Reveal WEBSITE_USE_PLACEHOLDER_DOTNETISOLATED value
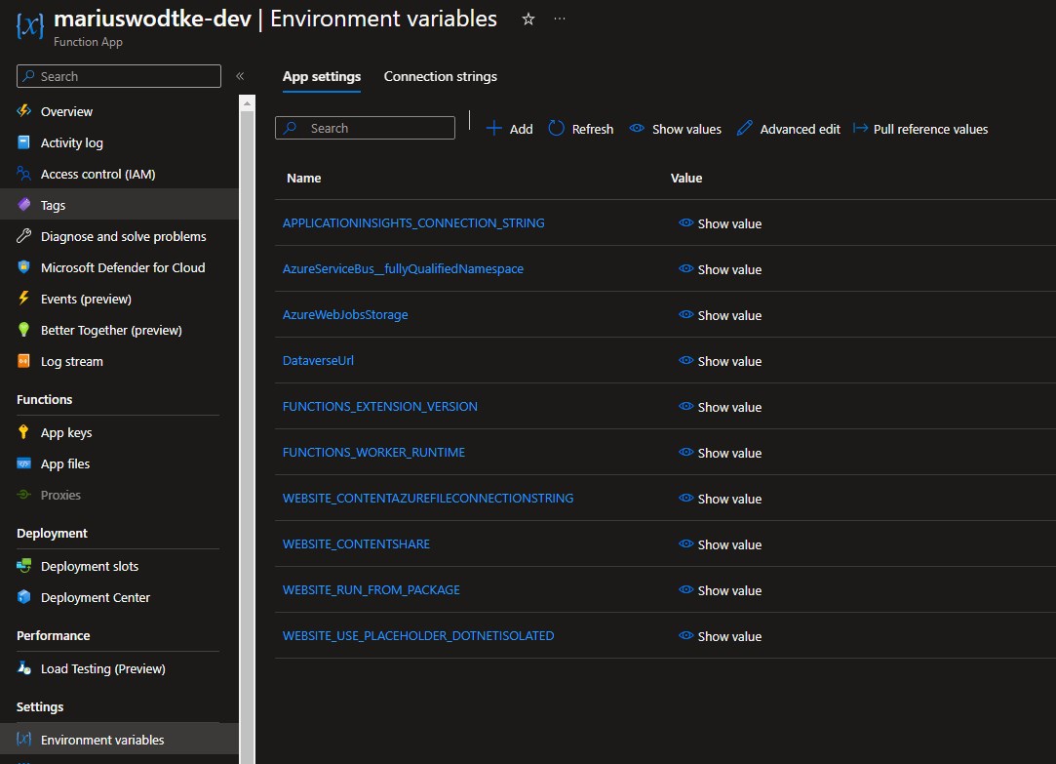The height and width of the screenshot is (764, 1056). click(720, 635)
